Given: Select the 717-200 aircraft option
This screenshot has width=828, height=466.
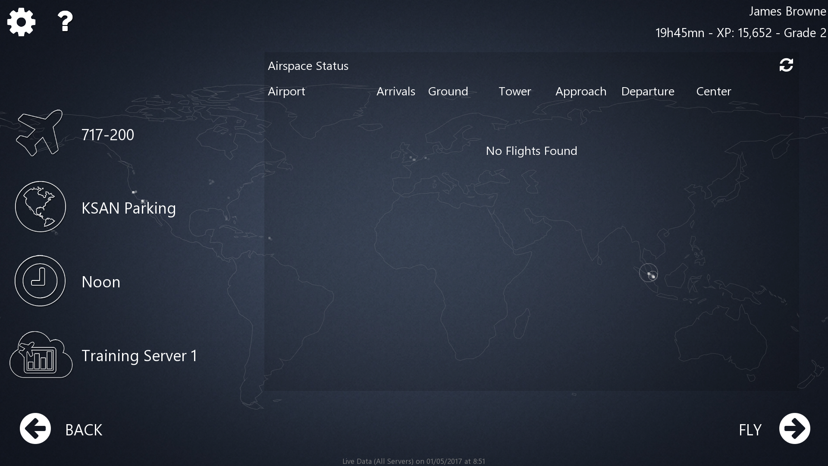Looking at the screenshot, I should (108, 135).
